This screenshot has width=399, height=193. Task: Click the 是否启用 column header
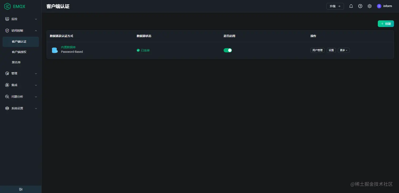(x=229, y=36)
